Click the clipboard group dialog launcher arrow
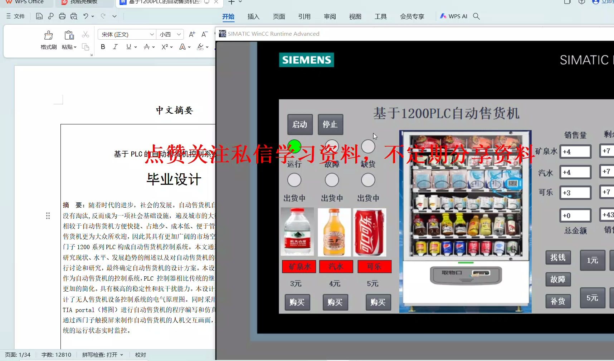614x361 pixels. click(x=91, y=55)
